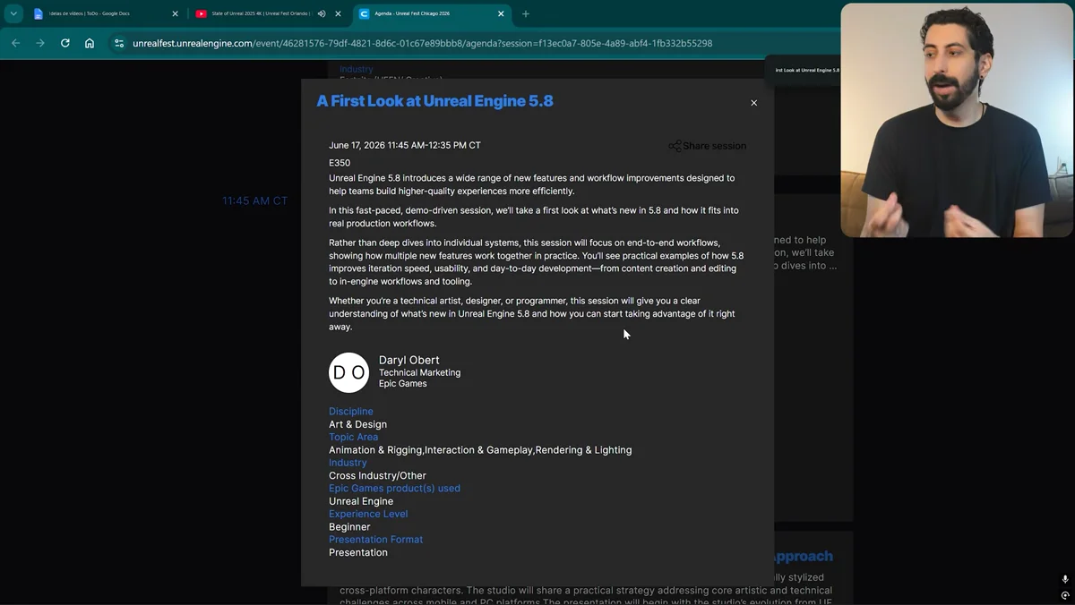Close the First Look at Unreal Engine 5.8 dialog
This screenshot has height=605, width=1075.
point(753,103)
